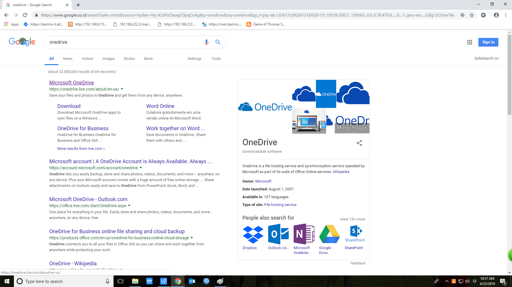Share the OneDrive knowledge panel

coord(359,143)
